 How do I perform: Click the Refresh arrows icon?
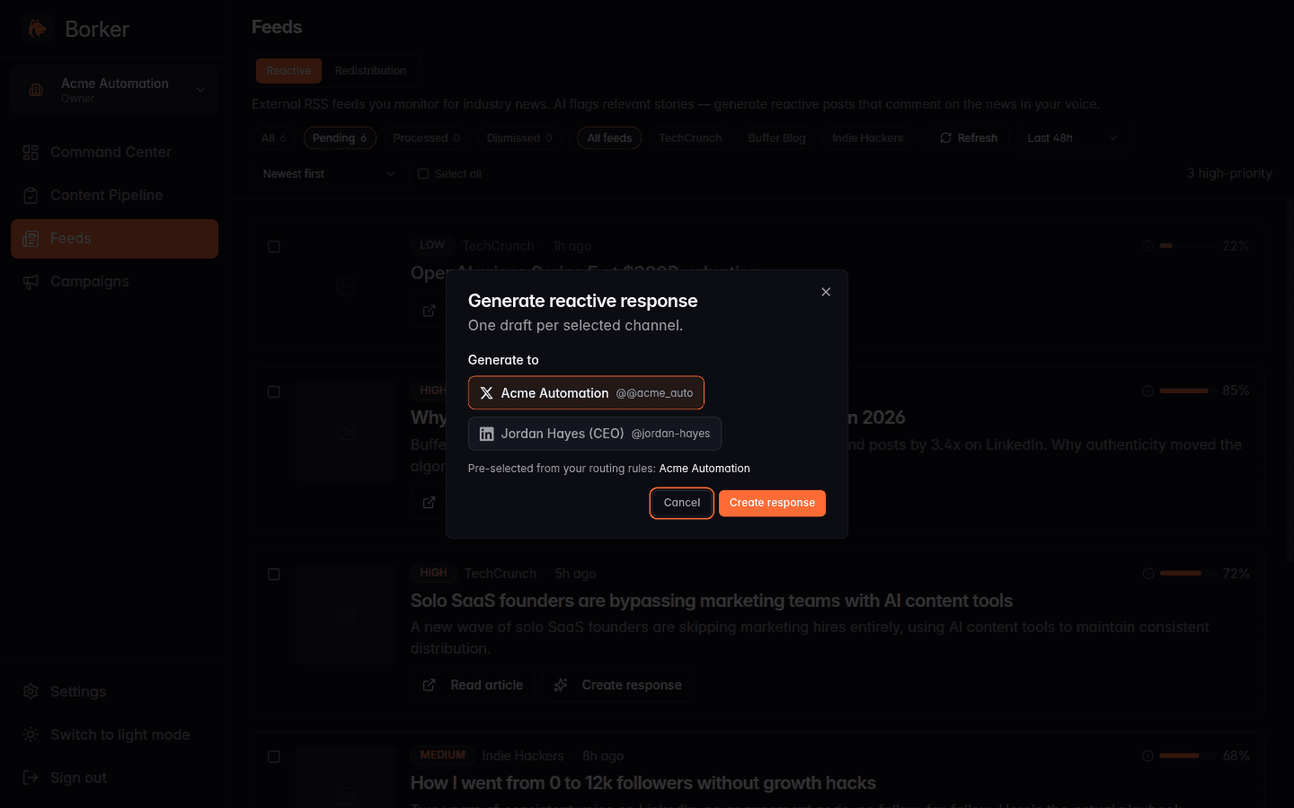coord(945,138)
